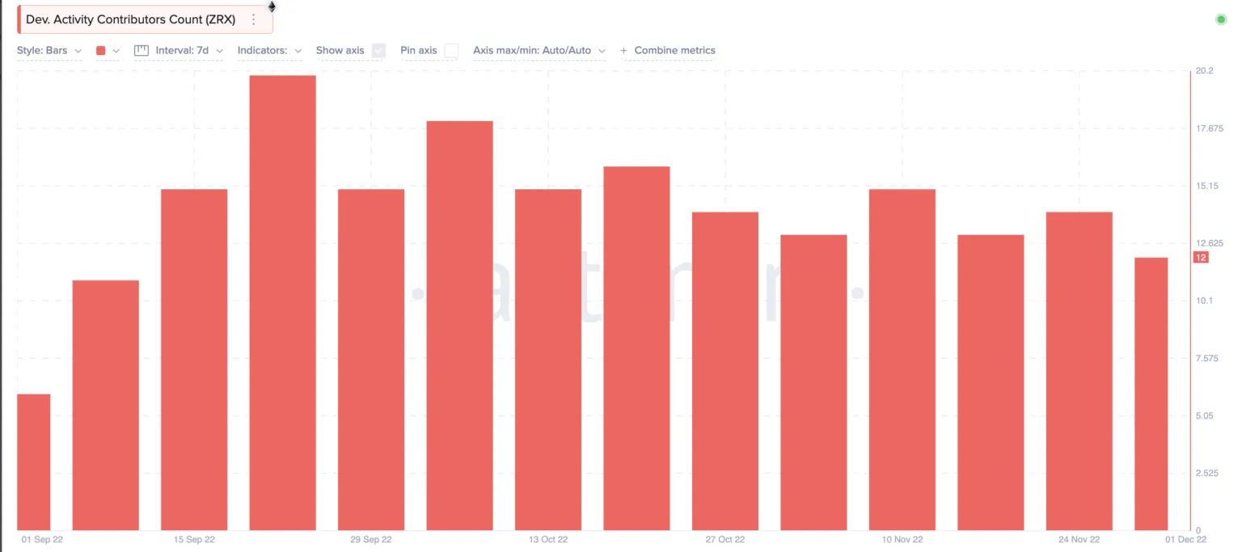The width and height of the screenshot is (1242, 552).
Task: Click the interval ruler icon
Action: coord(142,50)
